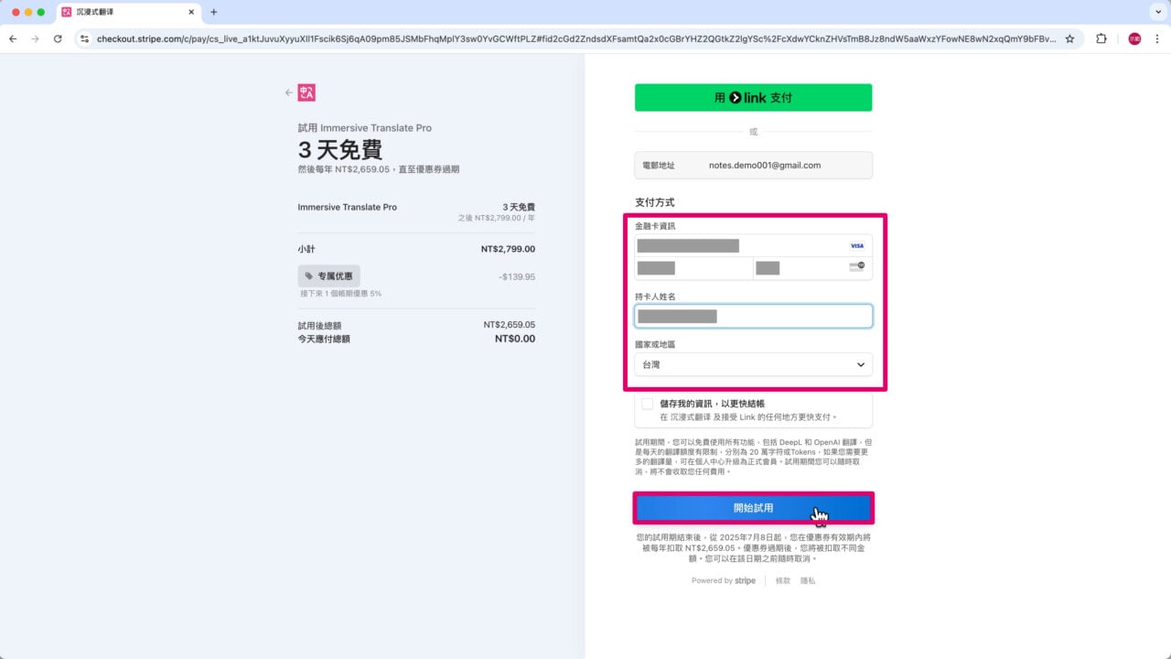Reload the checkout page
The width and height of the screenshot is (1171, 659).
58,39
